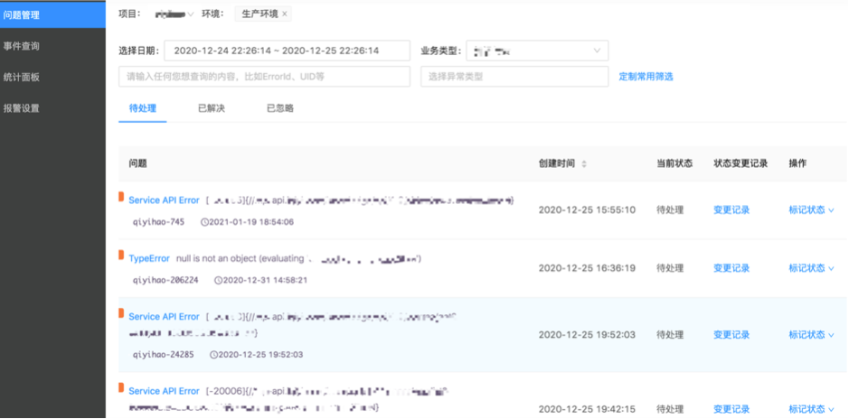Screen dimensions: 849x419
Task: Select text qiyihao-206224
Action: coord(165,281)
